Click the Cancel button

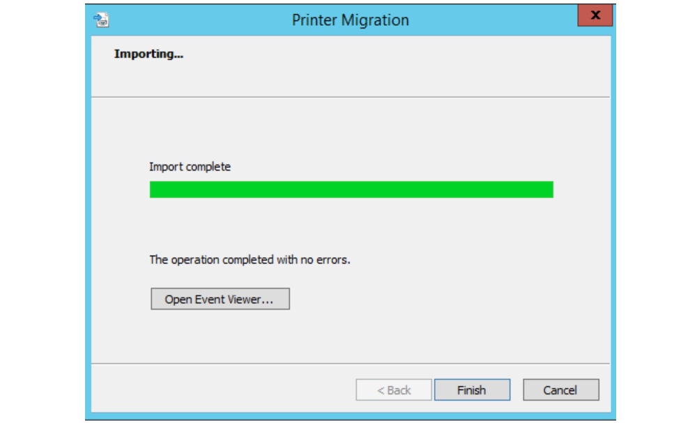click(x=561, y=390)
